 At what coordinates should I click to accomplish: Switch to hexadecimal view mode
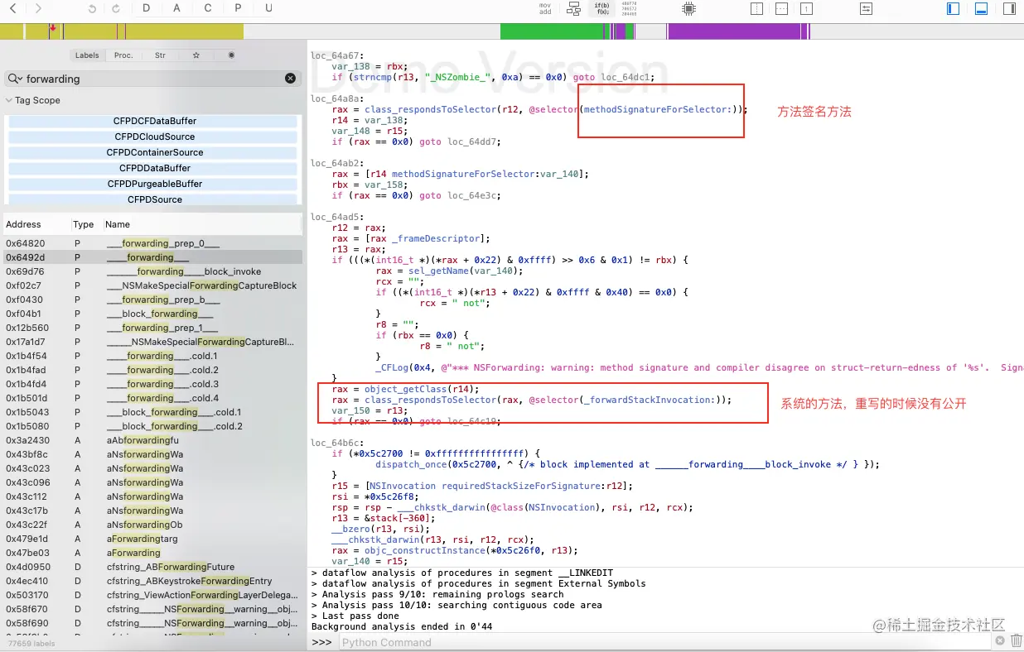coord(629,8)
